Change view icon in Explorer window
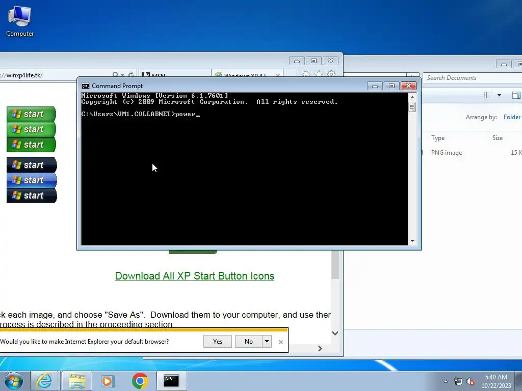 coord(488,95)
